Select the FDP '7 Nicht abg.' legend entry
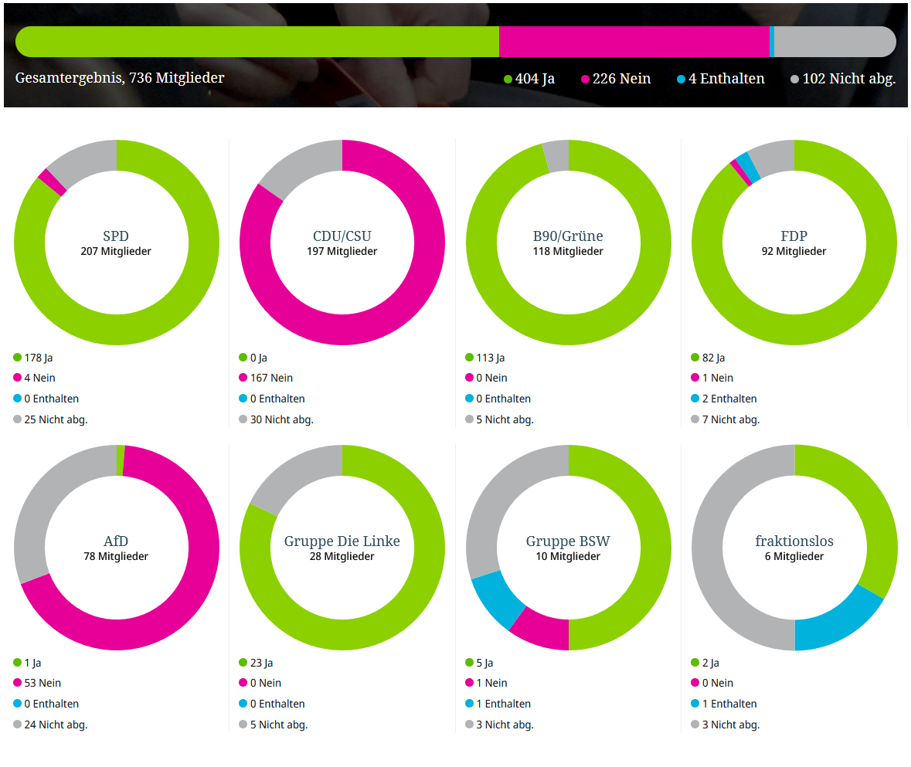911x767 pixels. [x=726, y=419]
